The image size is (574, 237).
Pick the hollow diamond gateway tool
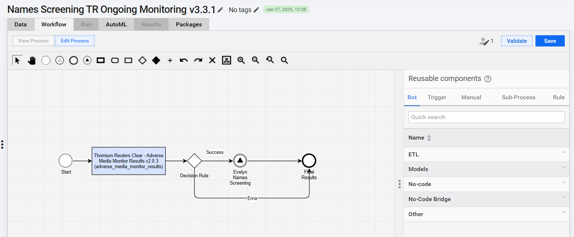pos(142,60)
